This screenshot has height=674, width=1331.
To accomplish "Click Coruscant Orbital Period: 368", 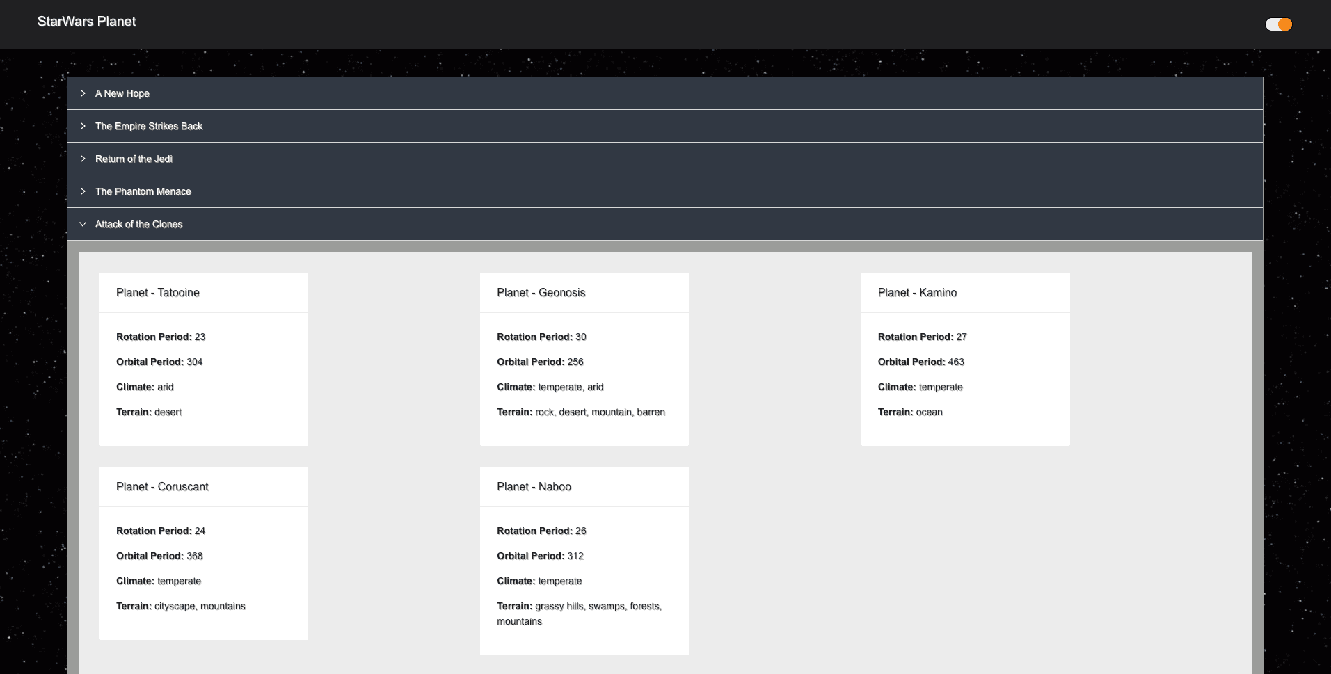I will click(159, 556).
